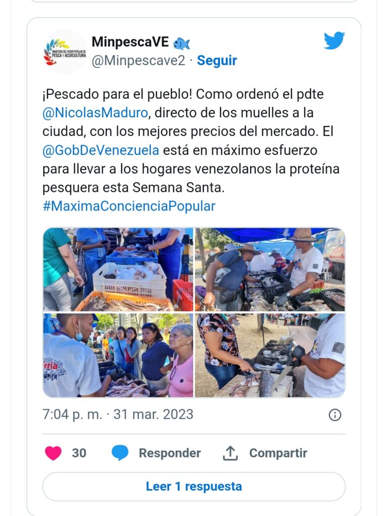Click the Responder label
This screenshot has width=387, height=516.
(x=170, y=453)
